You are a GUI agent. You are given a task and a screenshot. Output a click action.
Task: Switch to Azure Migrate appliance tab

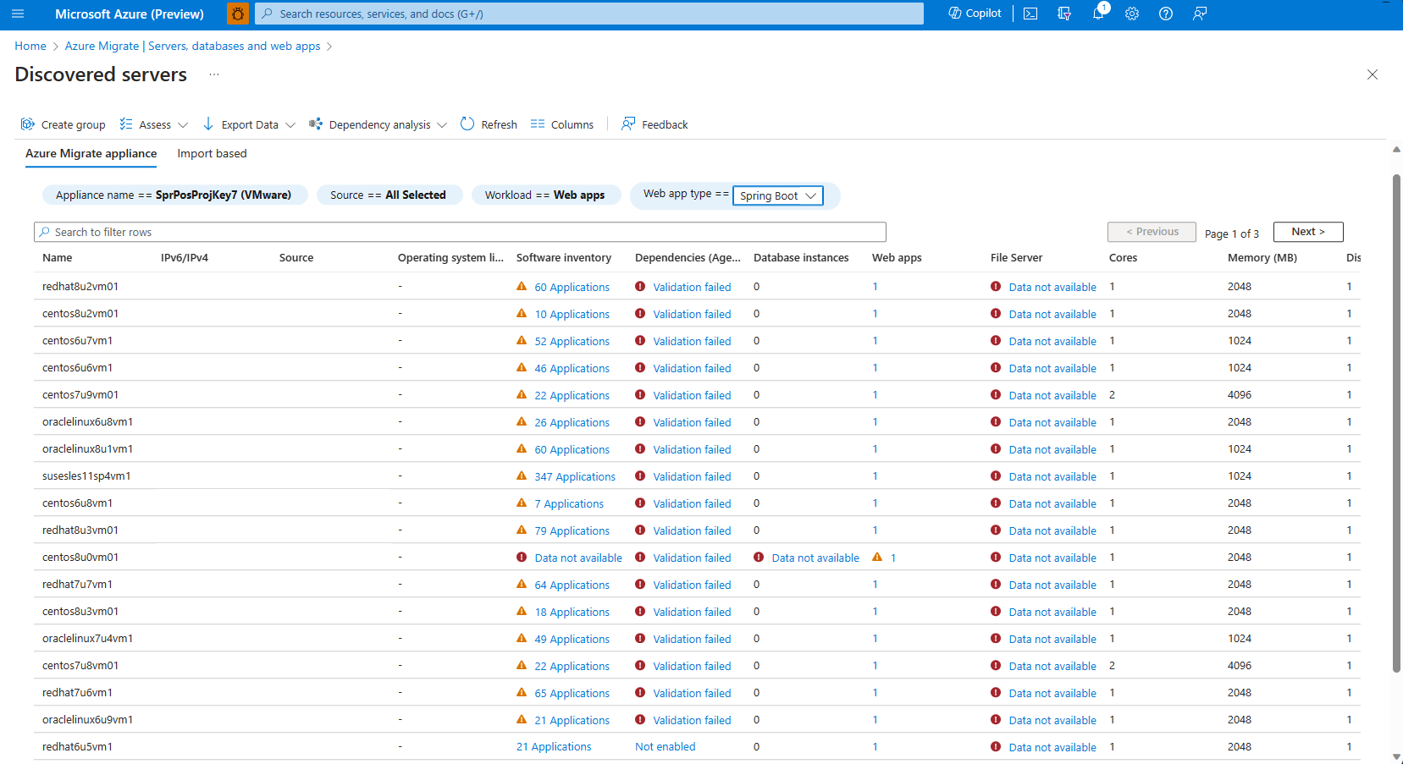coord(91,153)
